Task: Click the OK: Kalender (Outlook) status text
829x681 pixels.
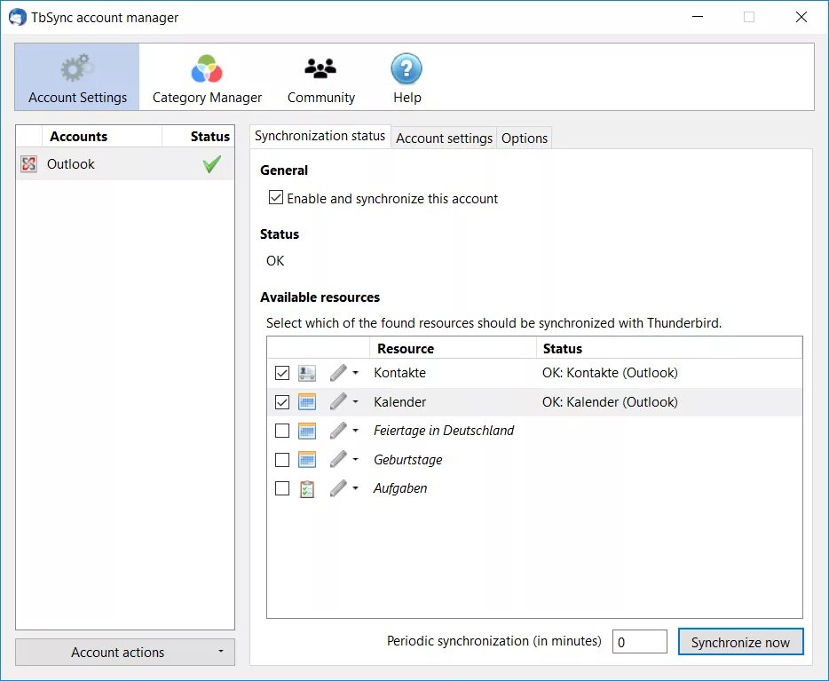Action: tap(610, 402)
